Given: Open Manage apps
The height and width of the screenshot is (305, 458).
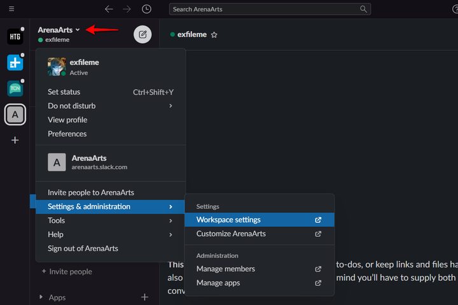Looking at the screenshot, I should [x=260, y=283].
